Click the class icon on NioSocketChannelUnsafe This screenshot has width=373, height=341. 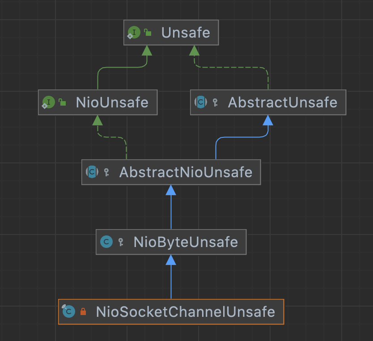tap(68, 311)
